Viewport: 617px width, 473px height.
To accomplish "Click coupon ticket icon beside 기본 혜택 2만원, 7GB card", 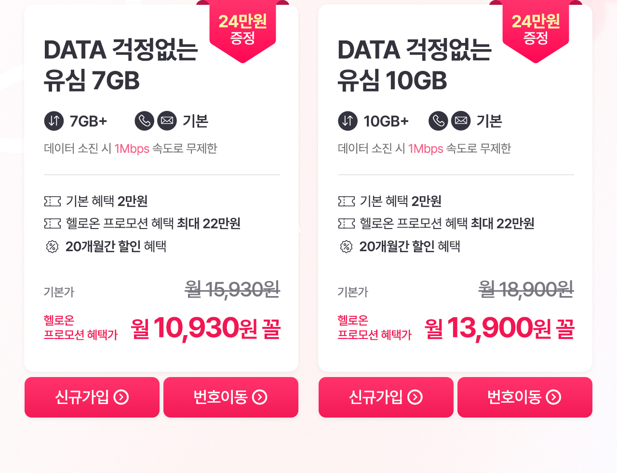I will coord(53,201).
